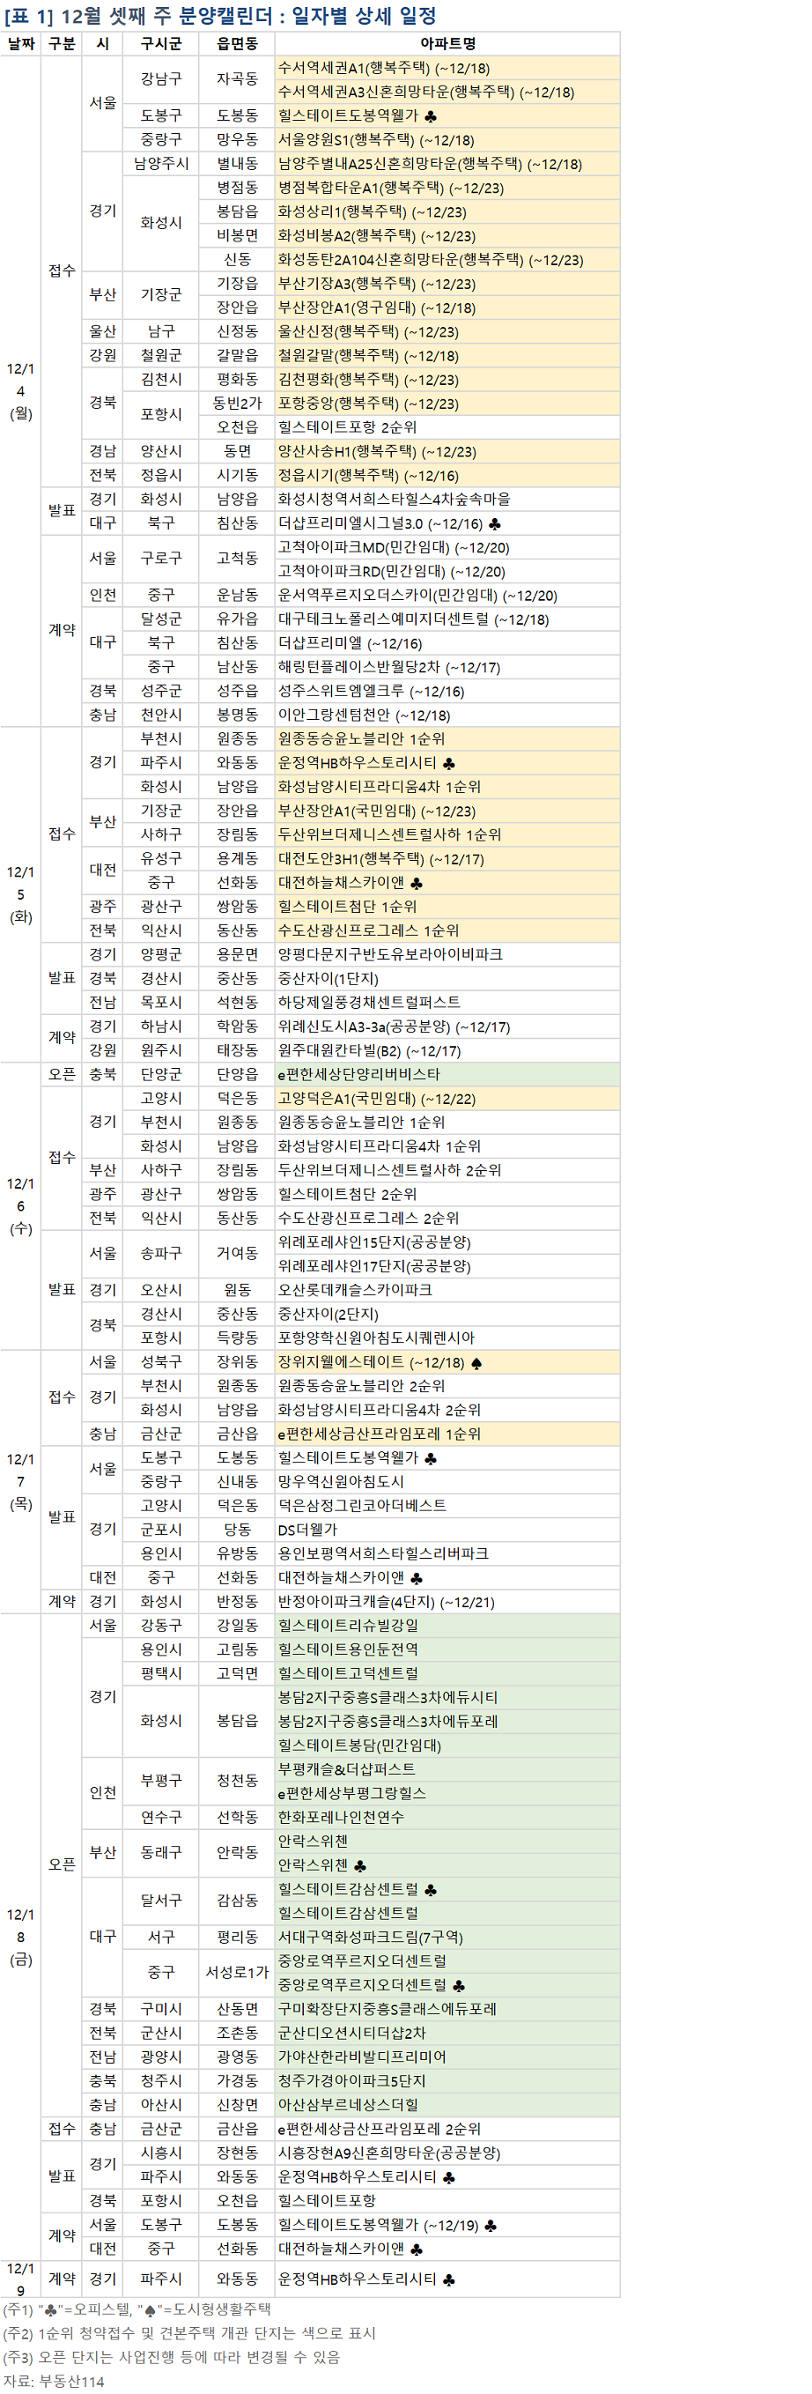Image resolution: width=812 pixels, height=2394 pixels.
Task: Select the 위례포레샤인15단지(공공분양) row
Action: pos(373,1242)
